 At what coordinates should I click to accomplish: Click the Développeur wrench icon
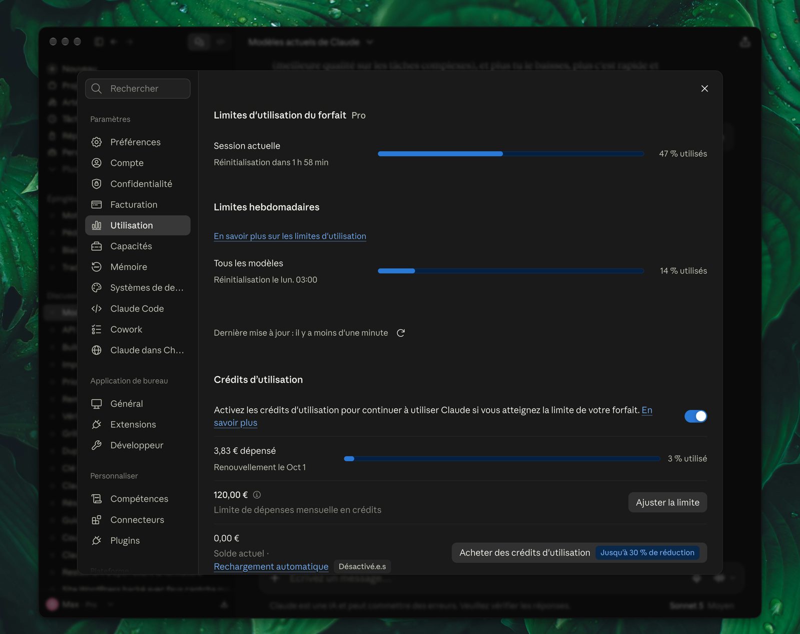pyautogui.click(x=97, y=445)
